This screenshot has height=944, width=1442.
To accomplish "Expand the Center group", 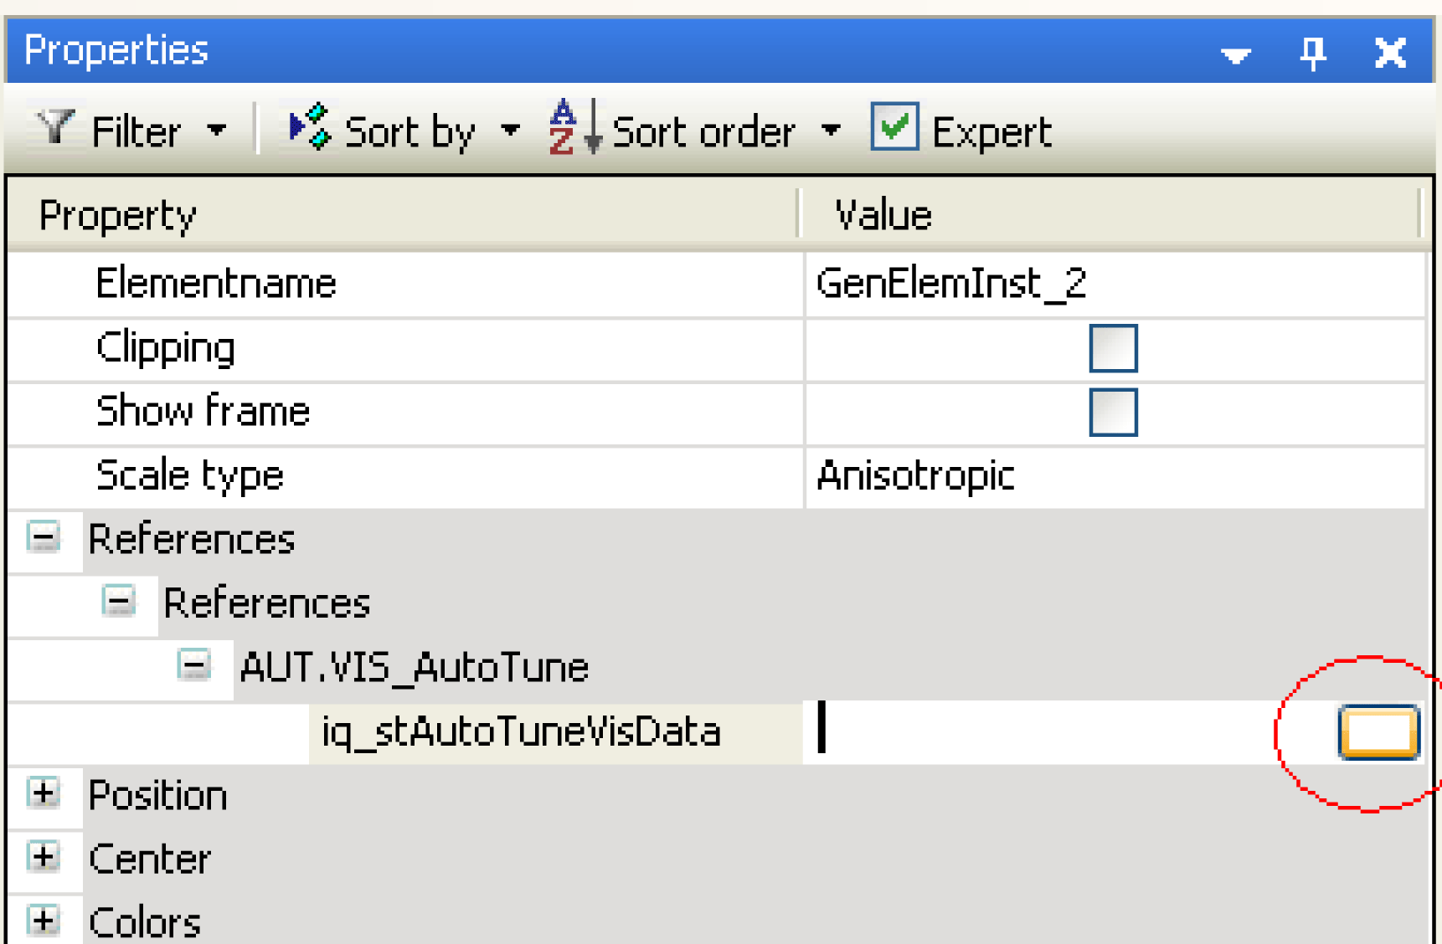I will 44,857.
